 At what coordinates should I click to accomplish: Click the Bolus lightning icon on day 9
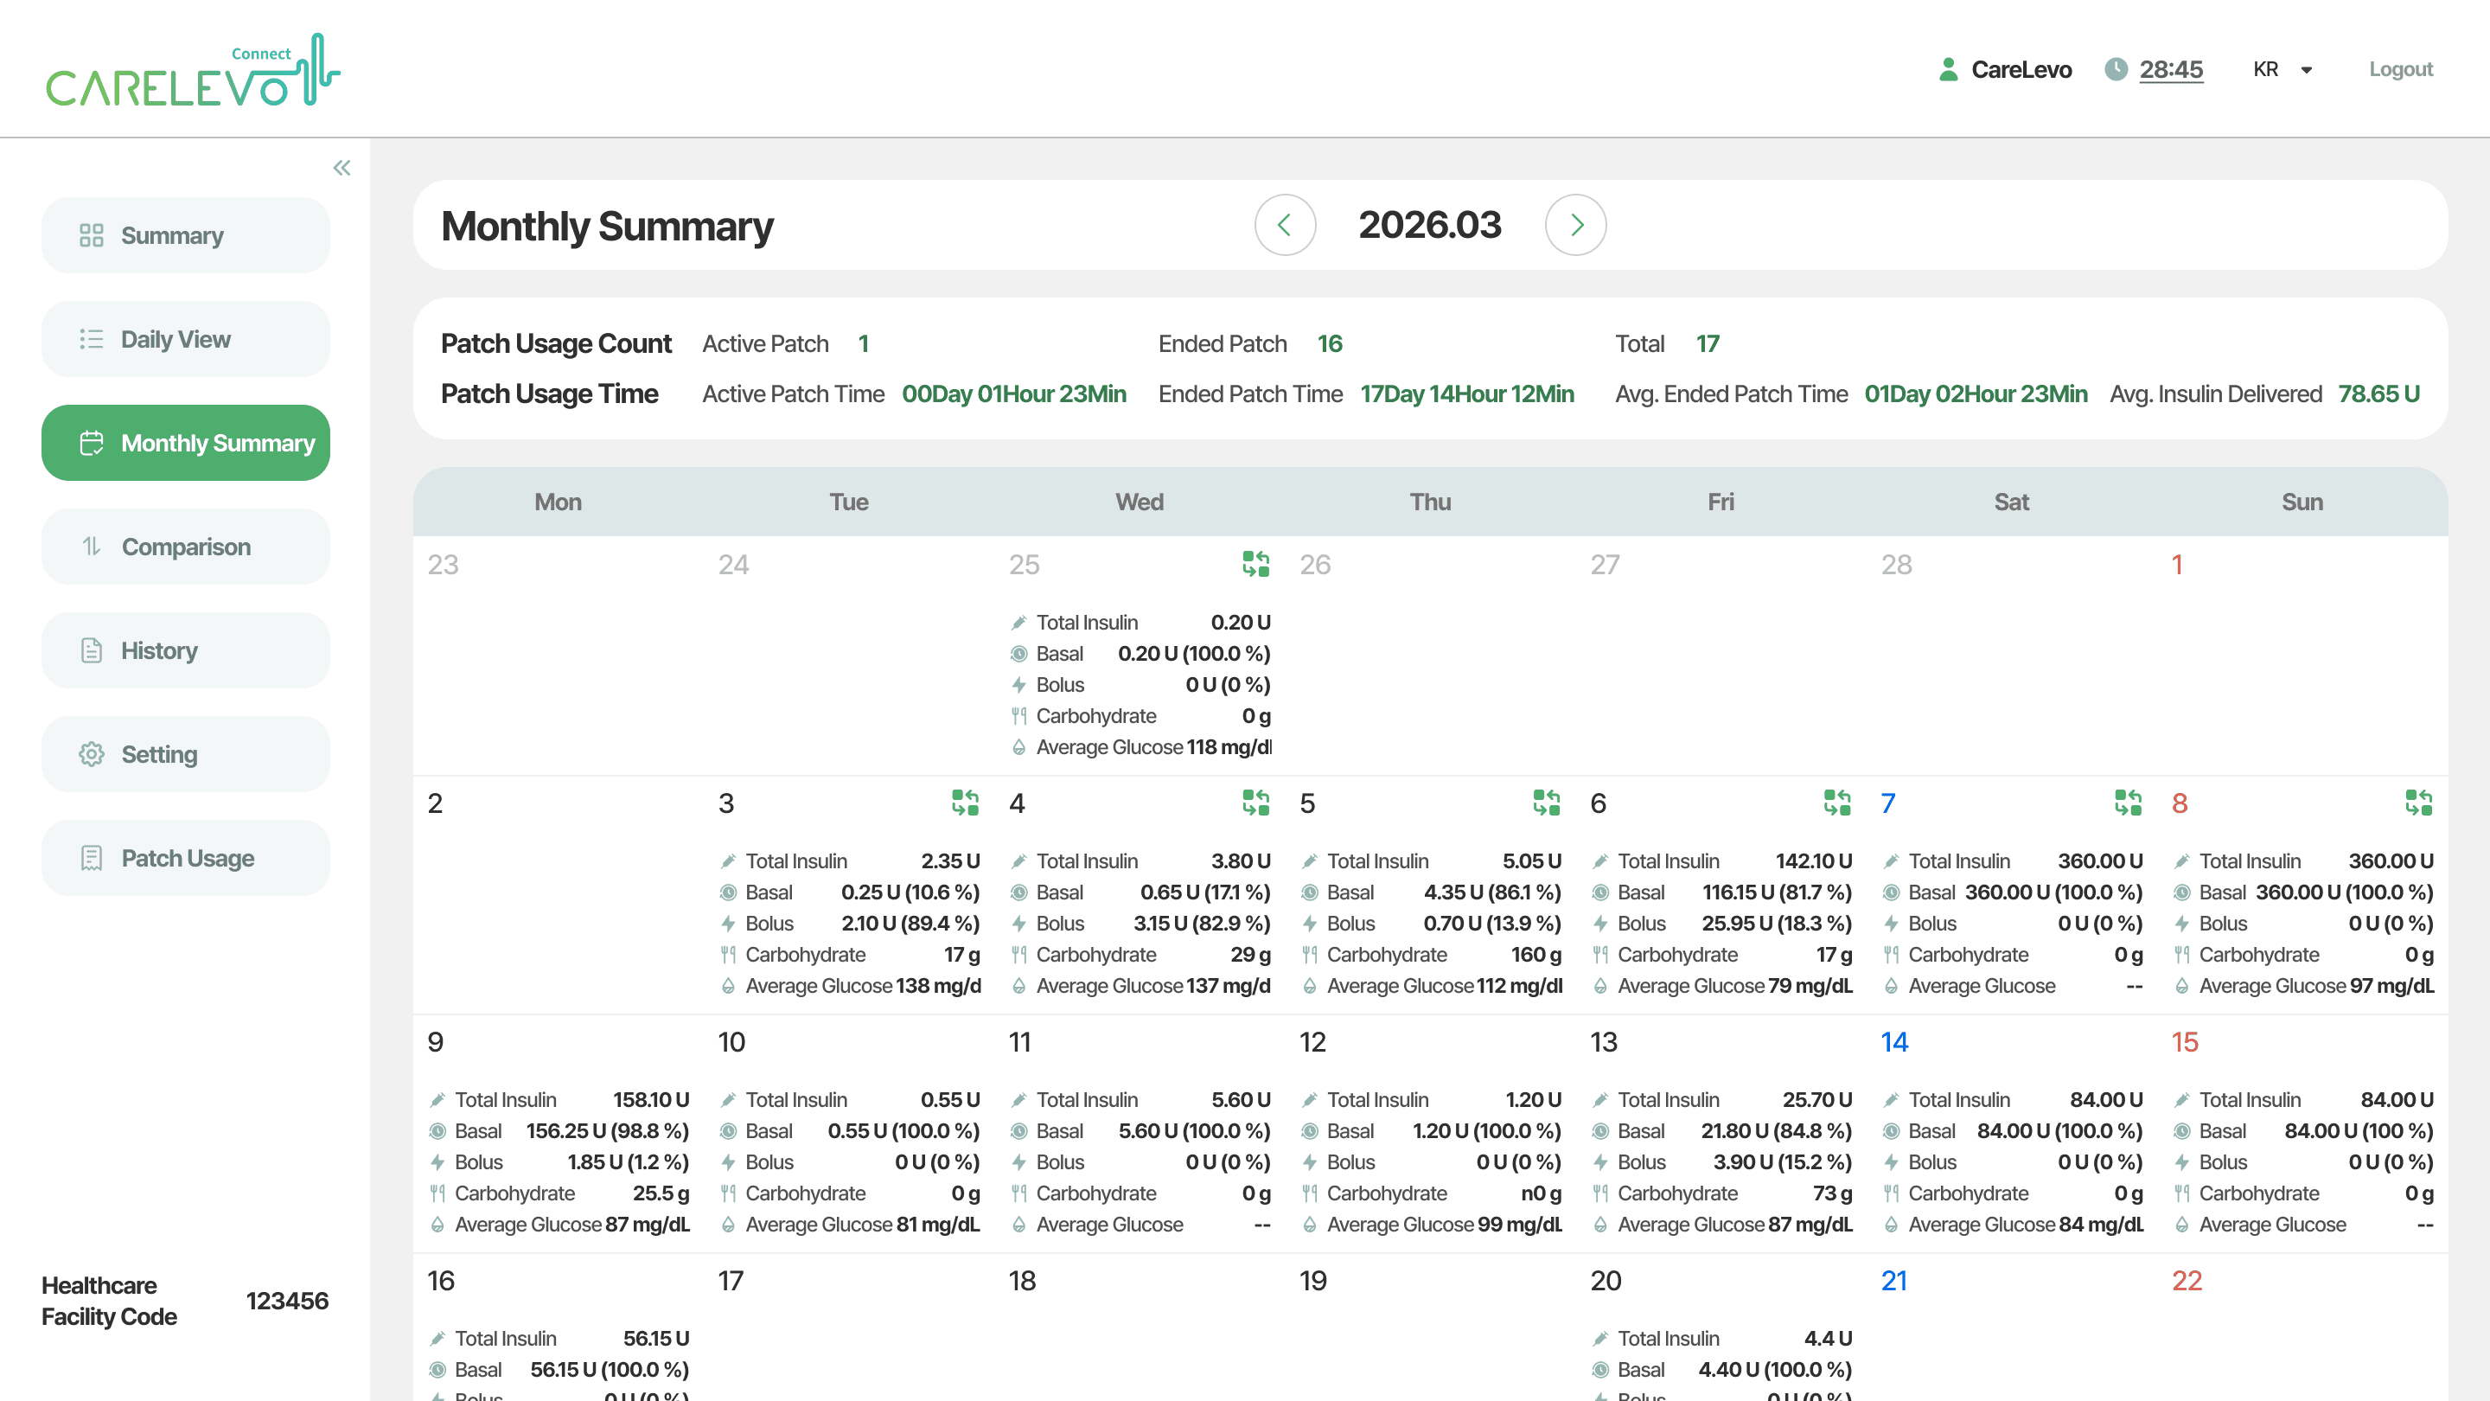coord(437,1162)
